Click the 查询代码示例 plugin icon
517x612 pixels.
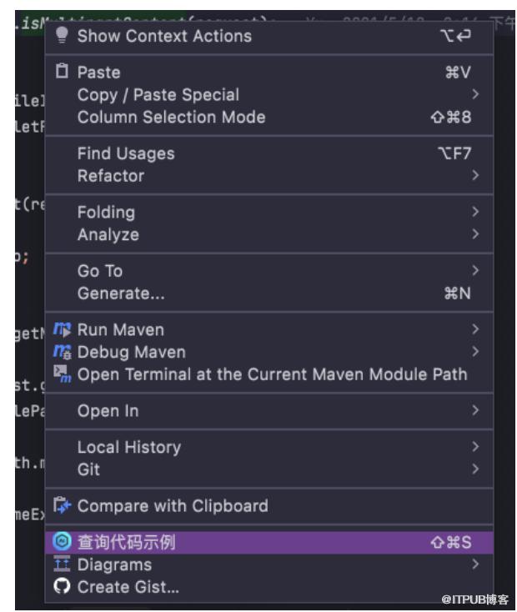pyautogui.click(x=63, y=543)
